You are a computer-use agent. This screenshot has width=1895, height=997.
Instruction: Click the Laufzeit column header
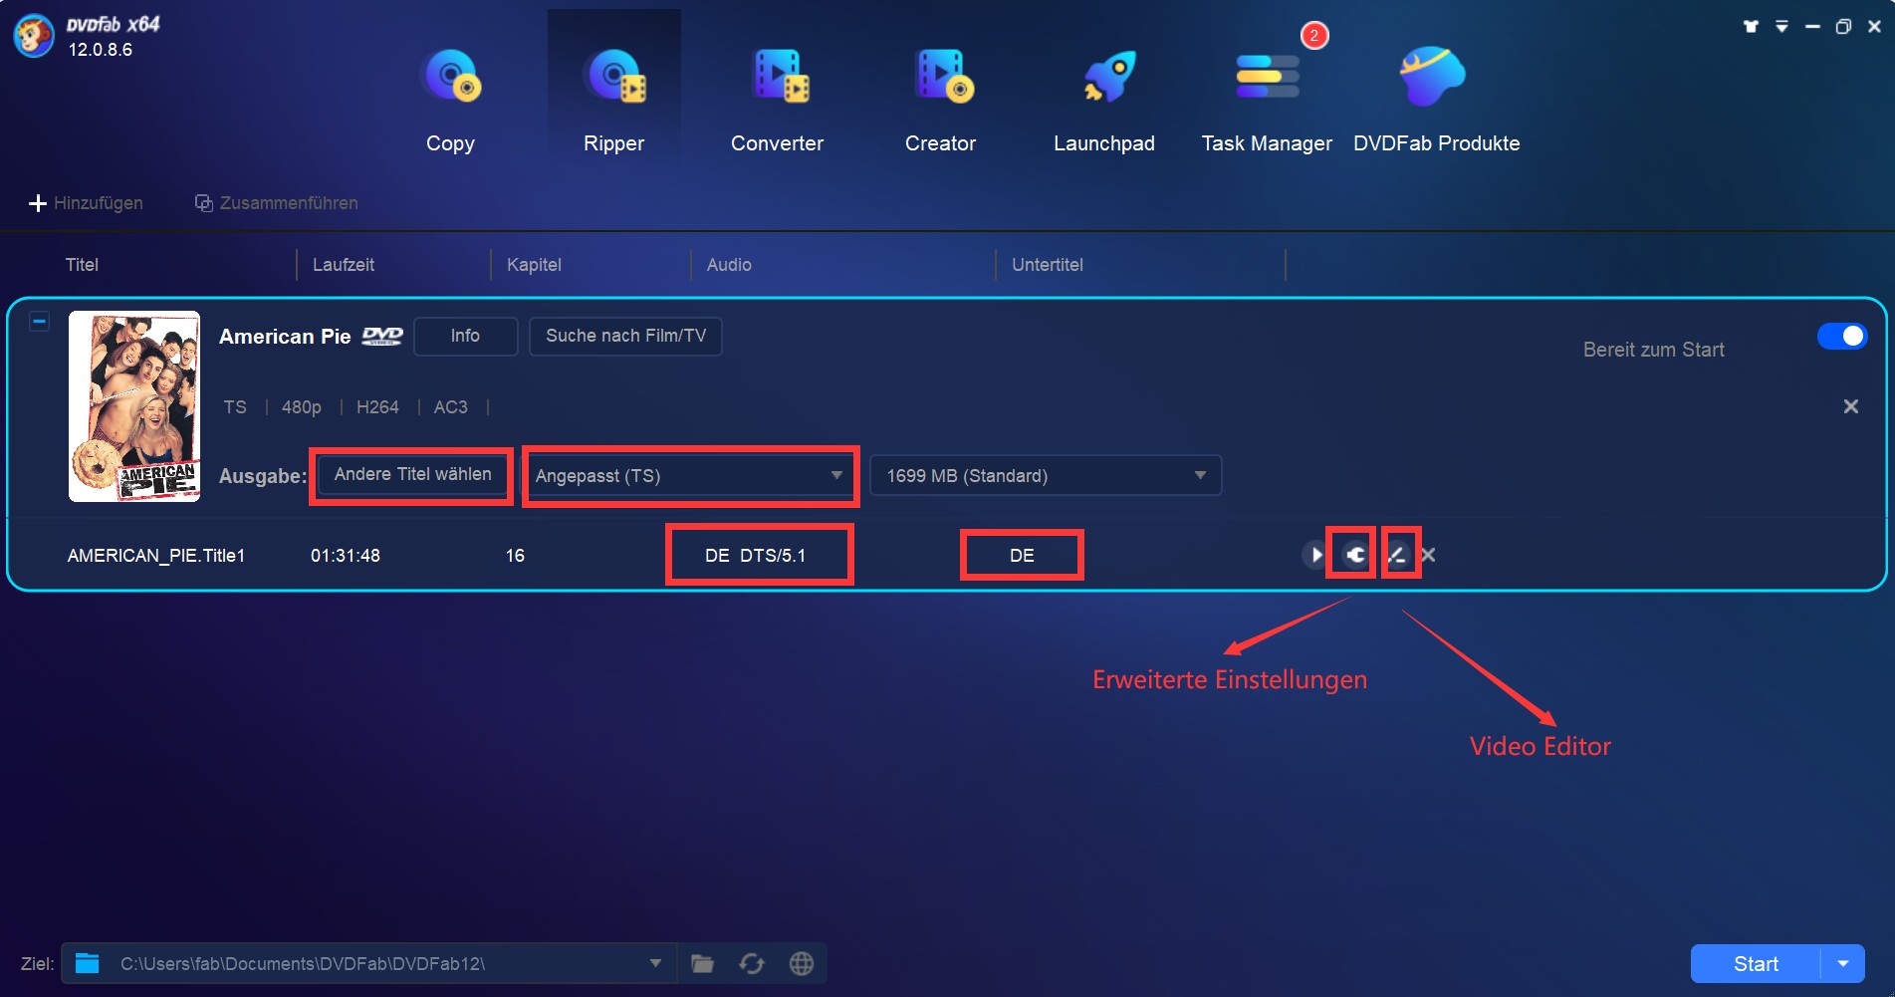point(344,265)
